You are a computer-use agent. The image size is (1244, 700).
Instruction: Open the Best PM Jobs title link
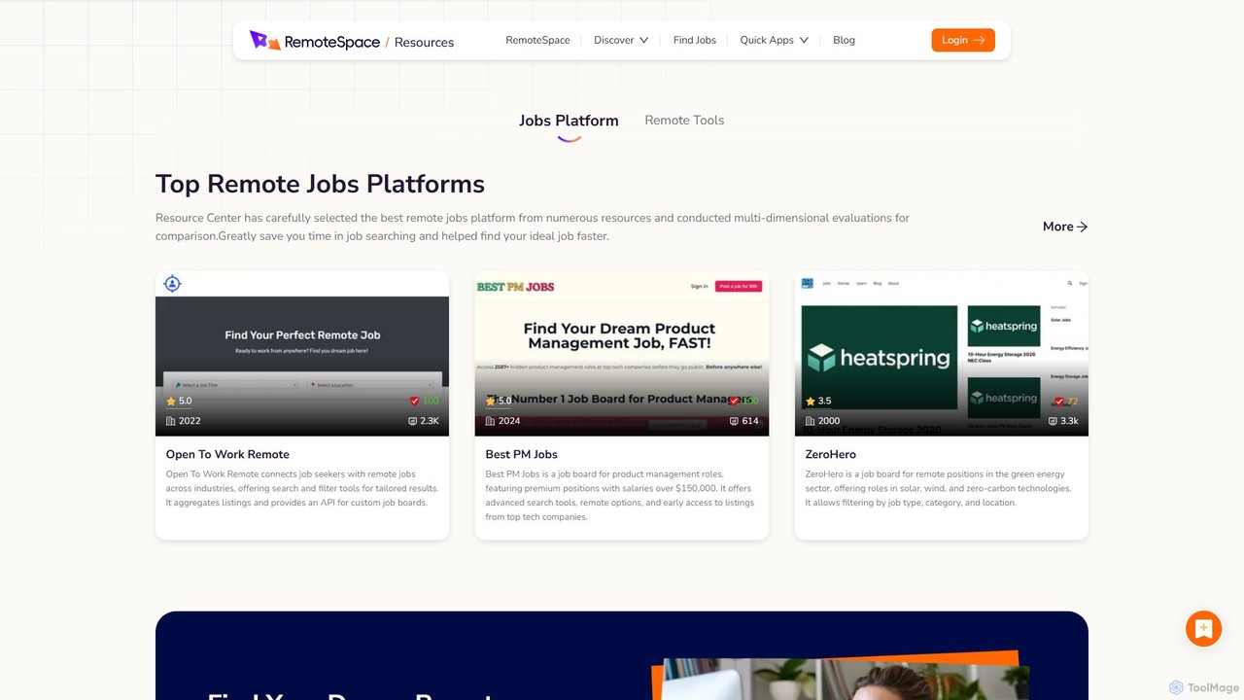521,454
